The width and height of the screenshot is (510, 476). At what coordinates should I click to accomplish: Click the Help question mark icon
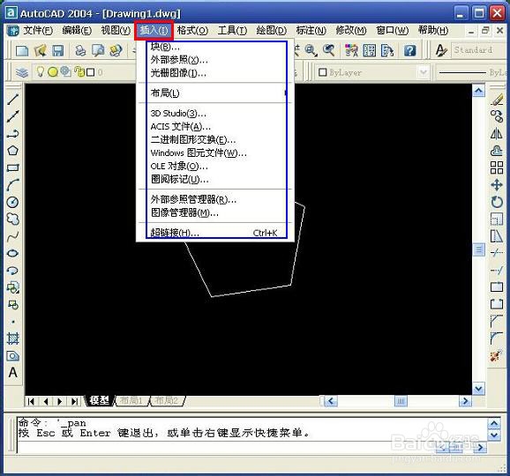click(409, 50)
